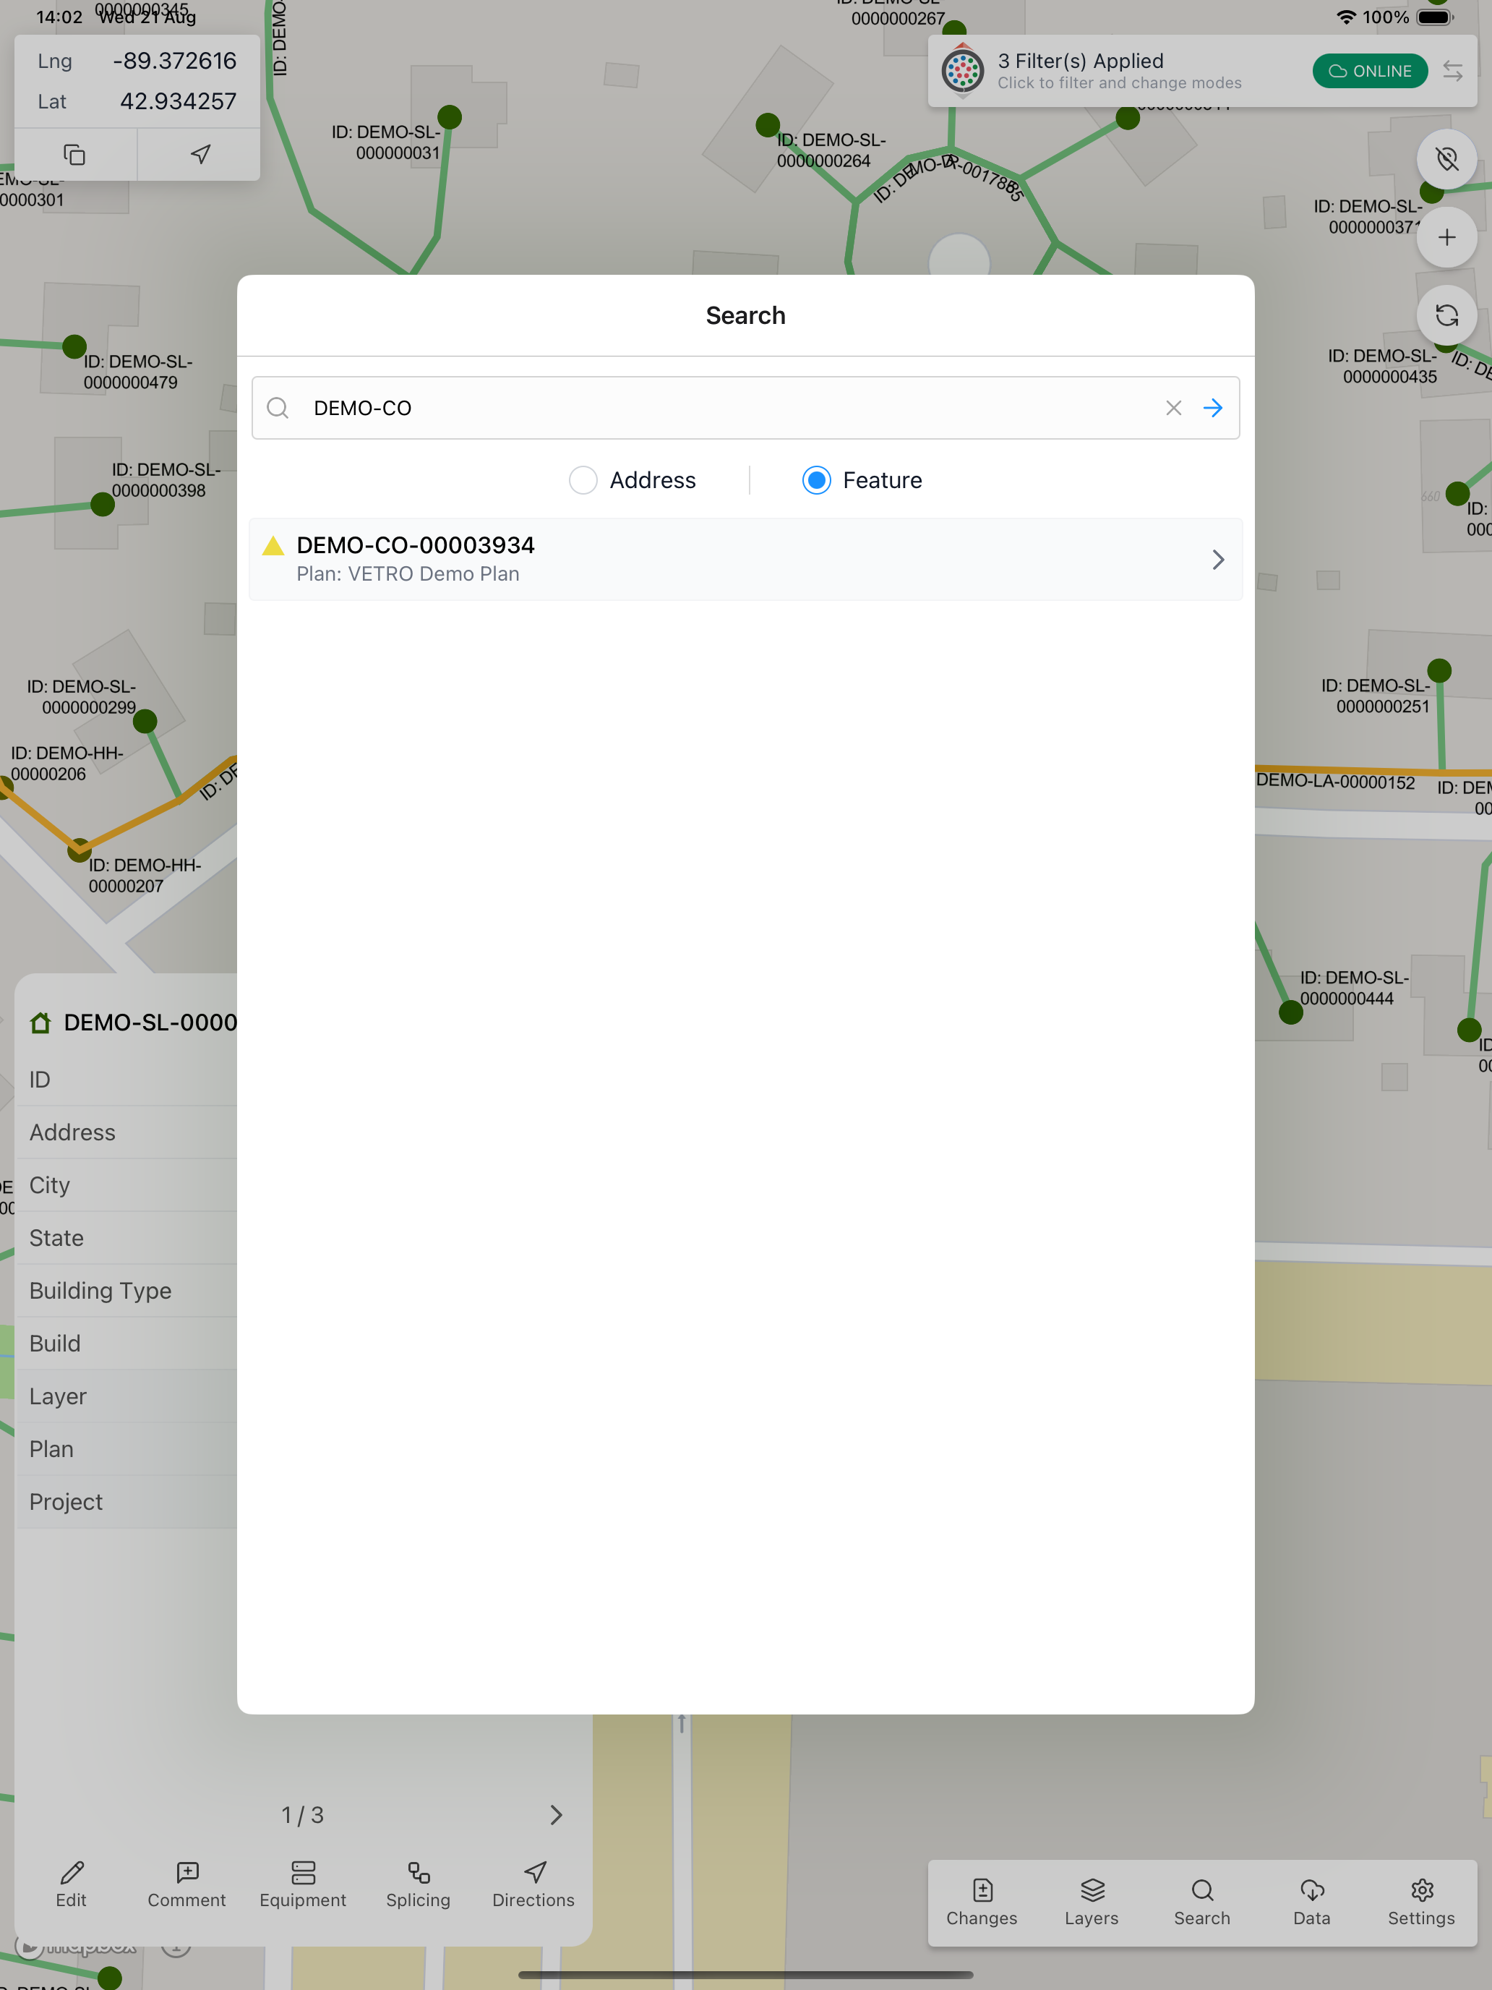This screenshot has height=1990, width=1492.
Task: Tap the longitude value -89.372616
Action: [x=174, y=61]
